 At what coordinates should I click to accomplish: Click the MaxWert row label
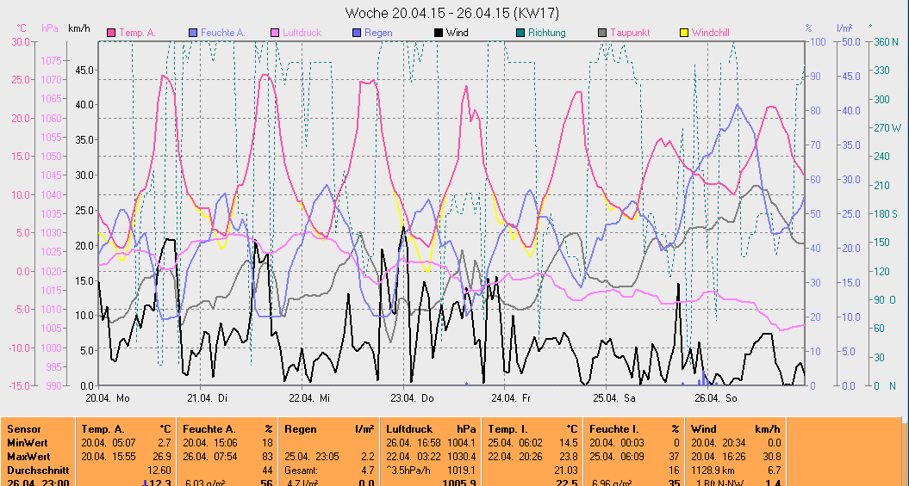tap(28, 456)
